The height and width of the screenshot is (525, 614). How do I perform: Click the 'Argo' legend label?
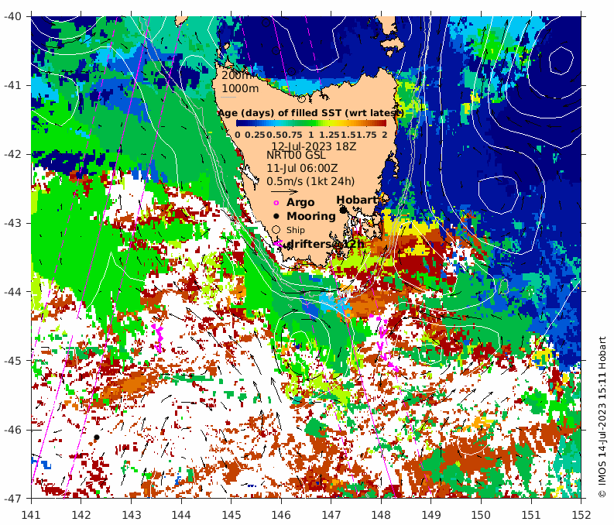tap(300, 202)
